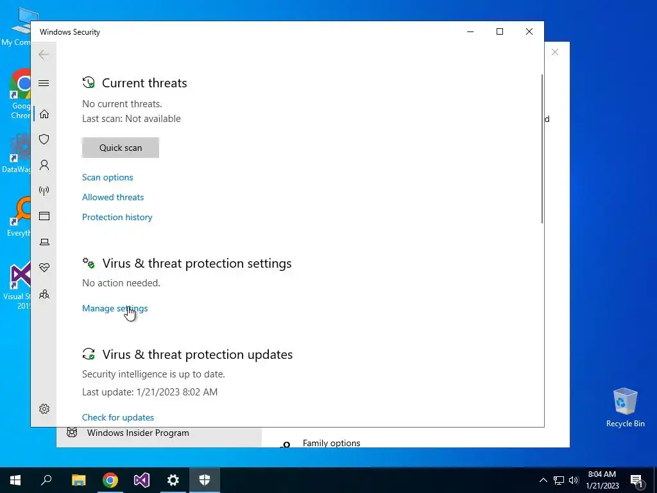
Task: Click 'Last update: 1/21/2023 8:02 AM' text
Action: point(149,392)
